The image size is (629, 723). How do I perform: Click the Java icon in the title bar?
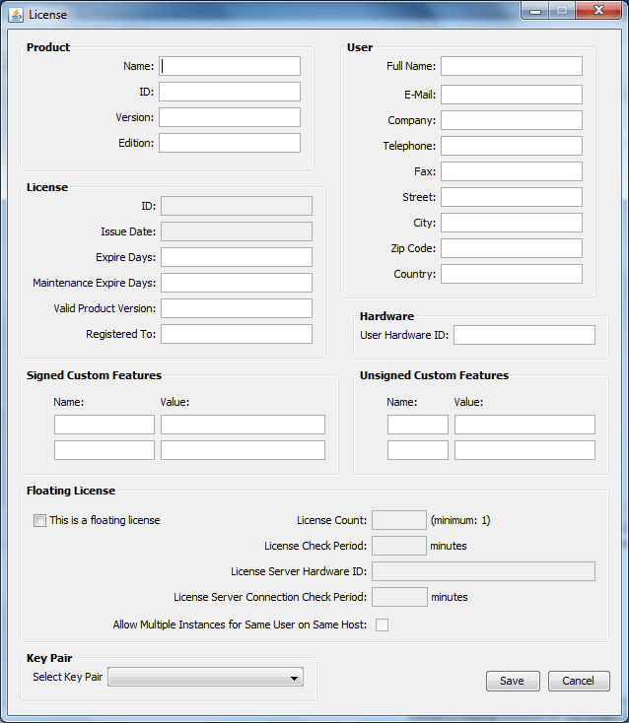coord(16,15)
